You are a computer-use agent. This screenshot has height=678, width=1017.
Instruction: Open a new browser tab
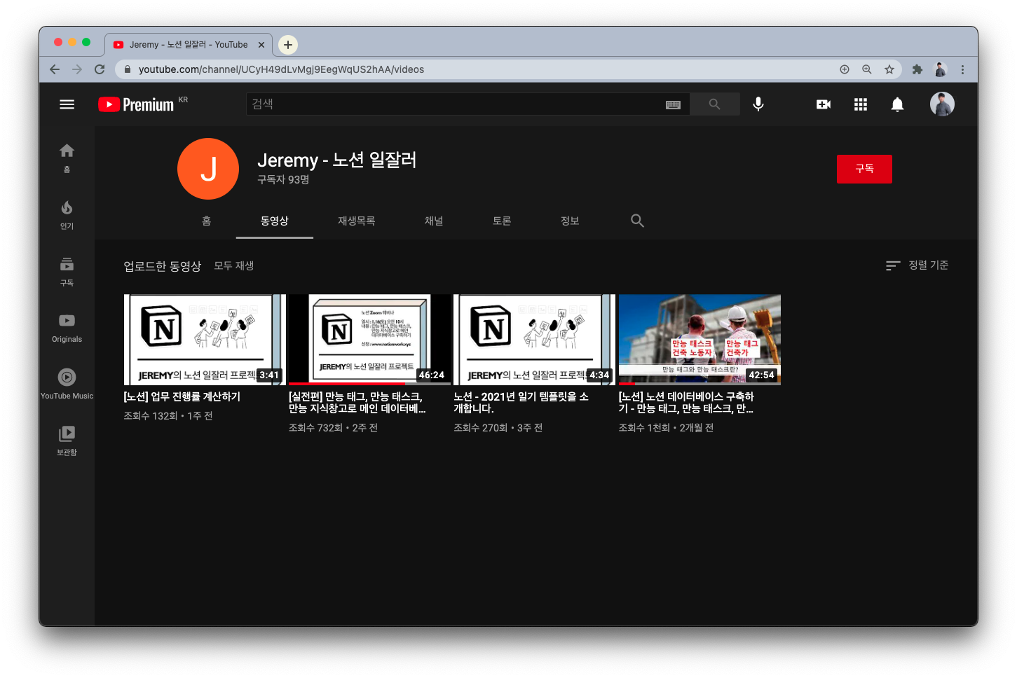coord(288,45)
